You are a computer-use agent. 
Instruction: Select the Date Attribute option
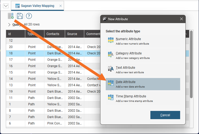(143, 84)
